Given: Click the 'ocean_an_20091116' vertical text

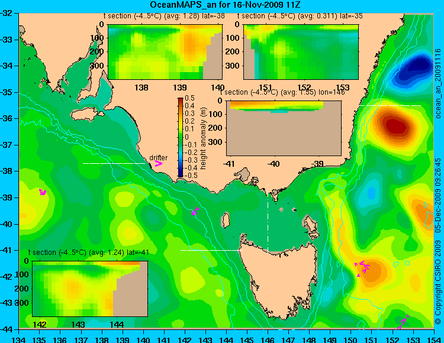Looking at the screenshot, I should coord(438,84).
